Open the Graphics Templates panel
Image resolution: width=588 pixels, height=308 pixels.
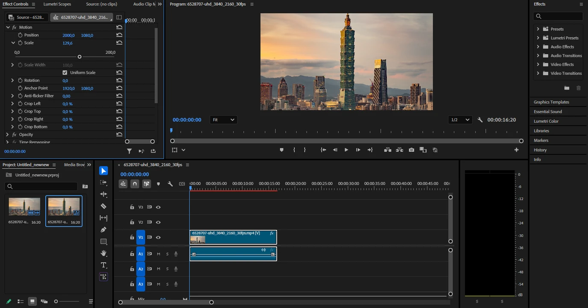[x=551, y=102]
